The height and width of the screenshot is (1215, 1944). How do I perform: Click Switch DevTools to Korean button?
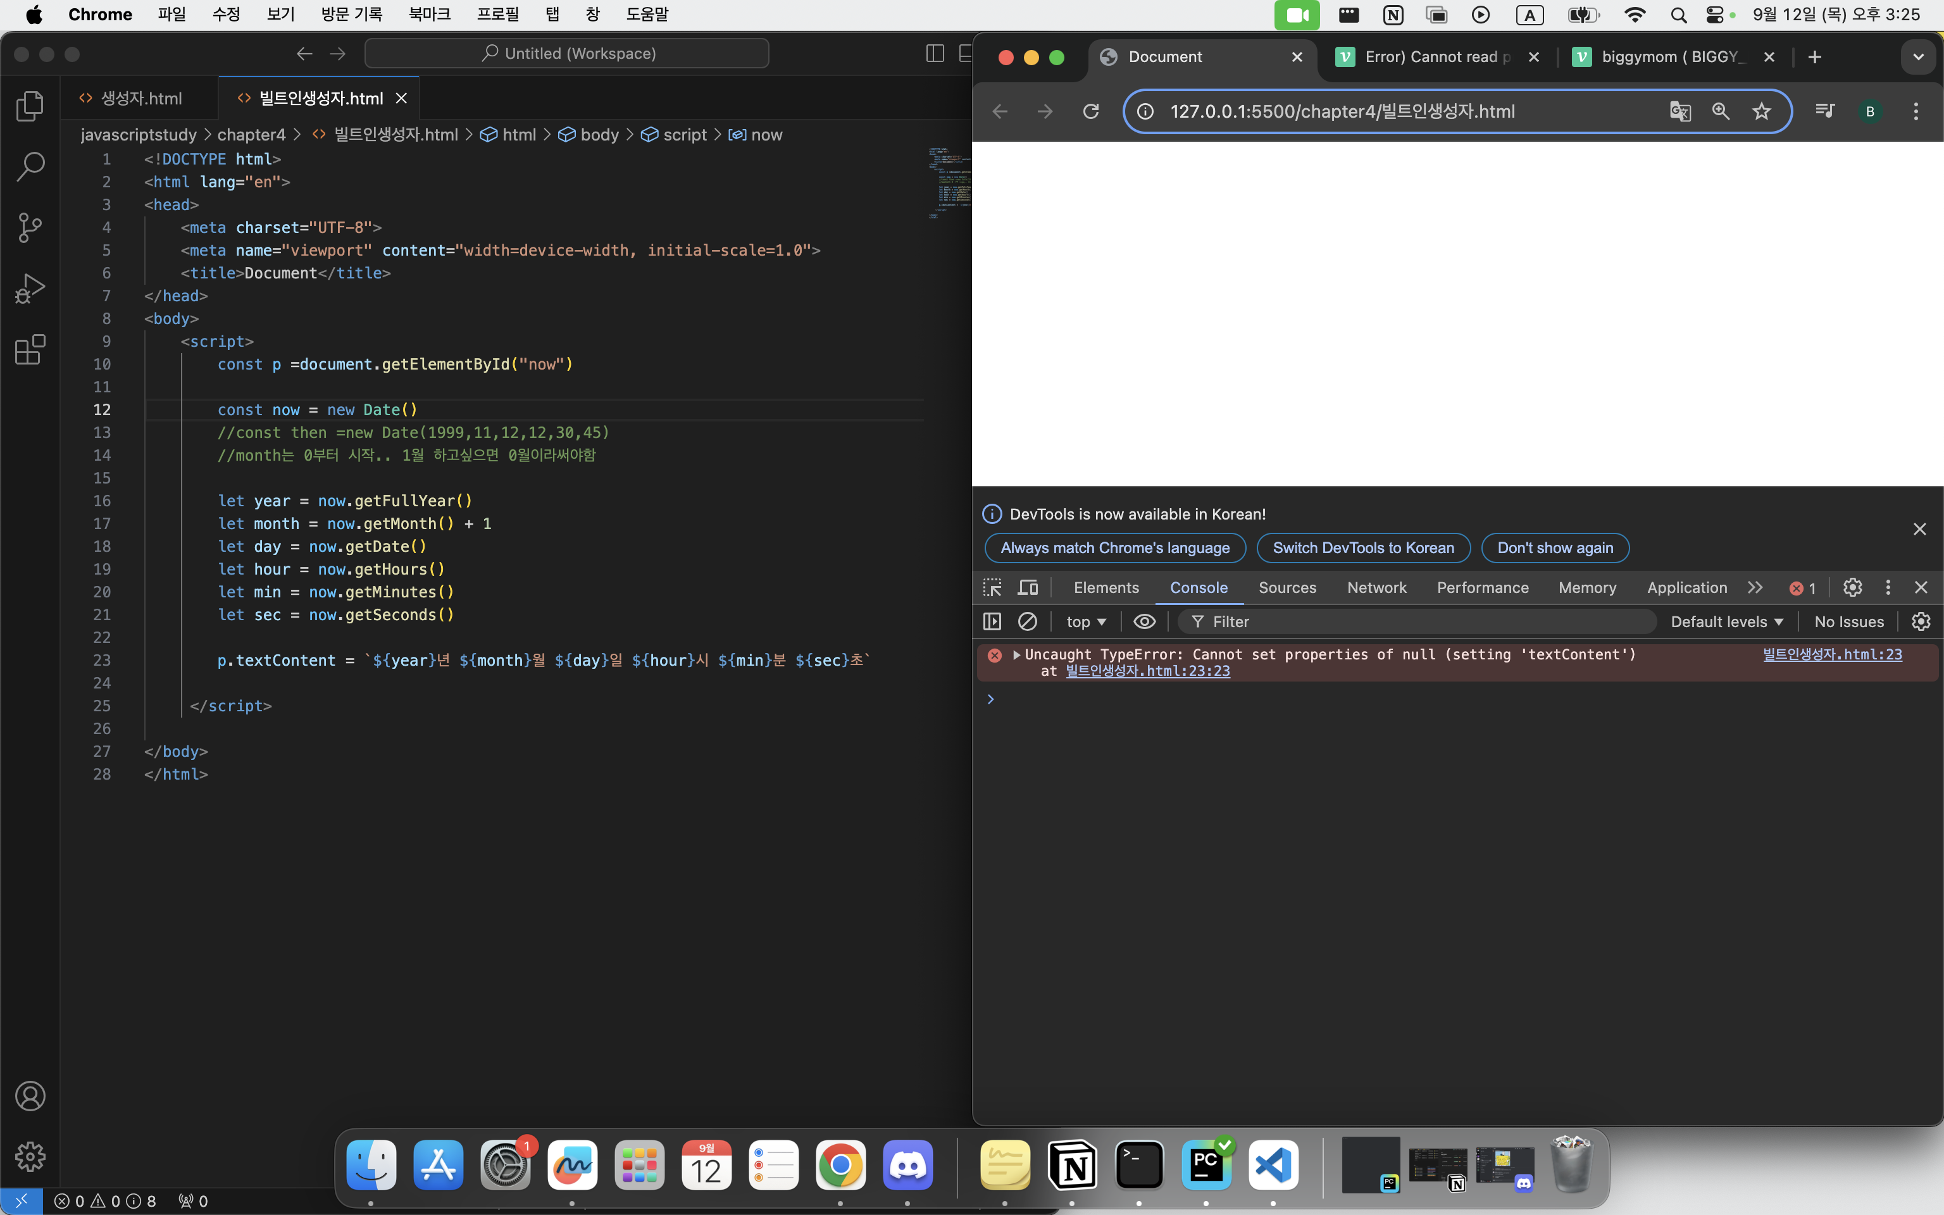[x=1362, y=547]
